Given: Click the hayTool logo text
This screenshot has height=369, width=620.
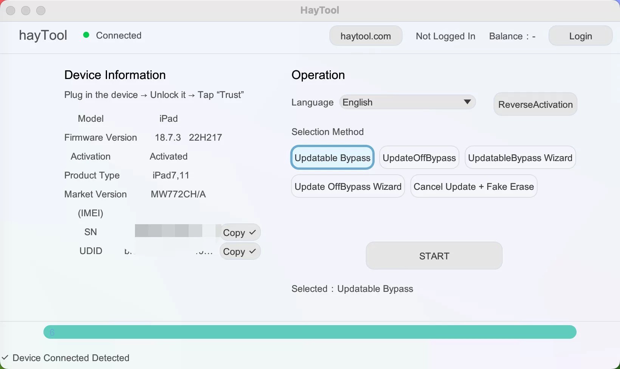Looking at the screenshot, I should click(x=43, y=35).
